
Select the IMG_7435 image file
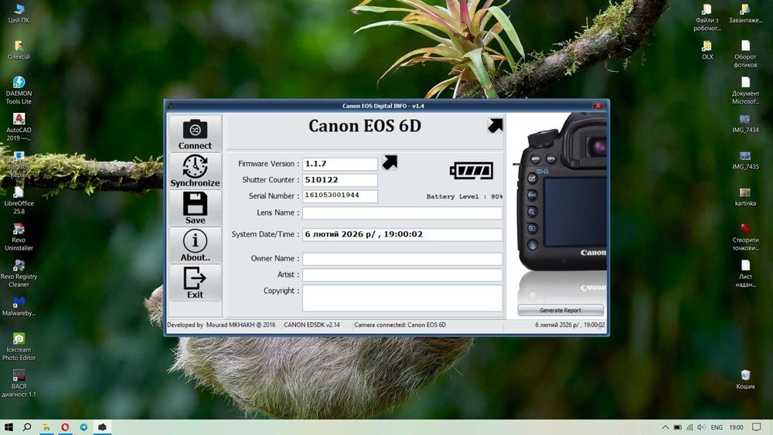point(745,160)
